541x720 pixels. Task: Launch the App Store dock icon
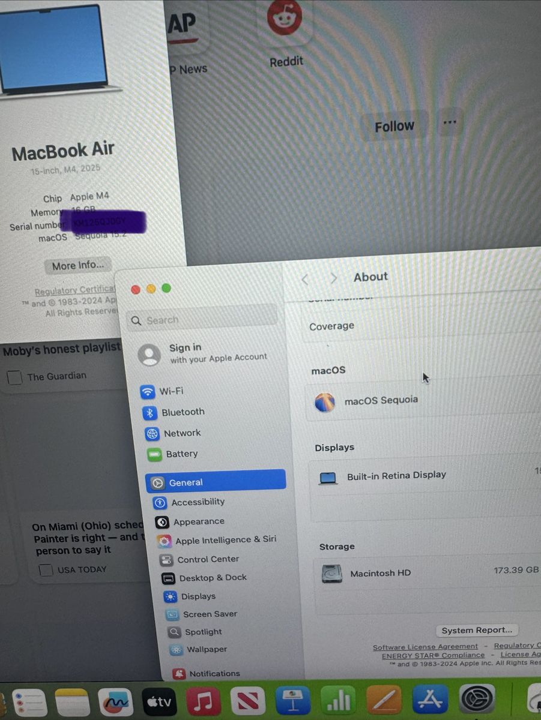[430, 700]
